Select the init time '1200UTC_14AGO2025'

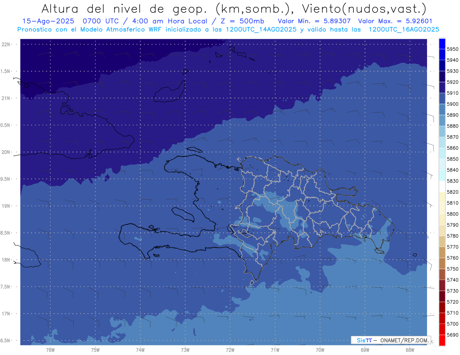[x=261, y=29]
